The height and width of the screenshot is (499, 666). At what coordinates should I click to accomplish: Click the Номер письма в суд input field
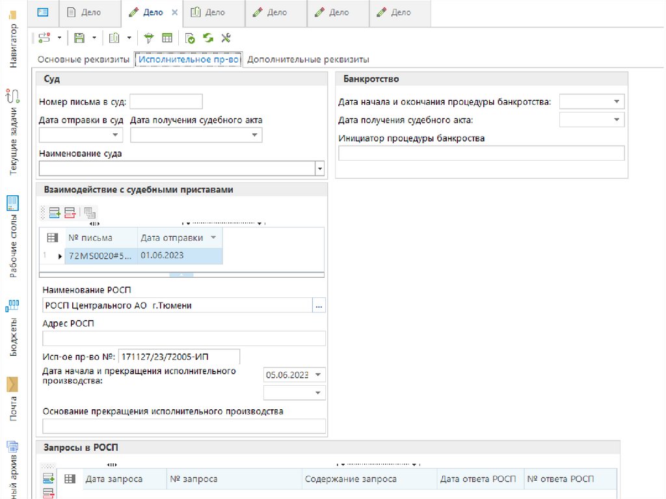pos(166,101)
